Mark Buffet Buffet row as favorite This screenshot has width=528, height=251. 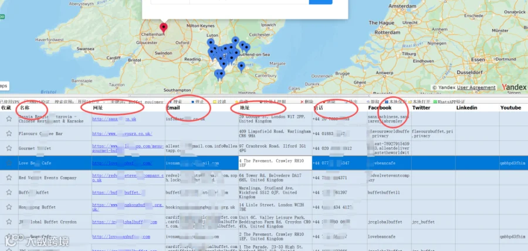point(9,192)
